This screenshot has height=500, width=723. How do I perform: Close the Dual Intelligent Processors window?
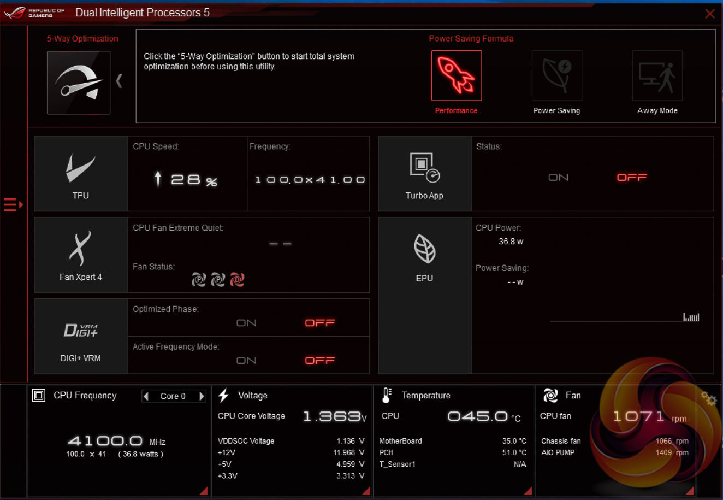tap(709, 14)
